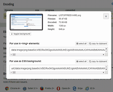Viewport: 113px width, 92px height.
Task: Open the LISTOFFREEWARE.png preview thumbnail
Action: [26, 22]
